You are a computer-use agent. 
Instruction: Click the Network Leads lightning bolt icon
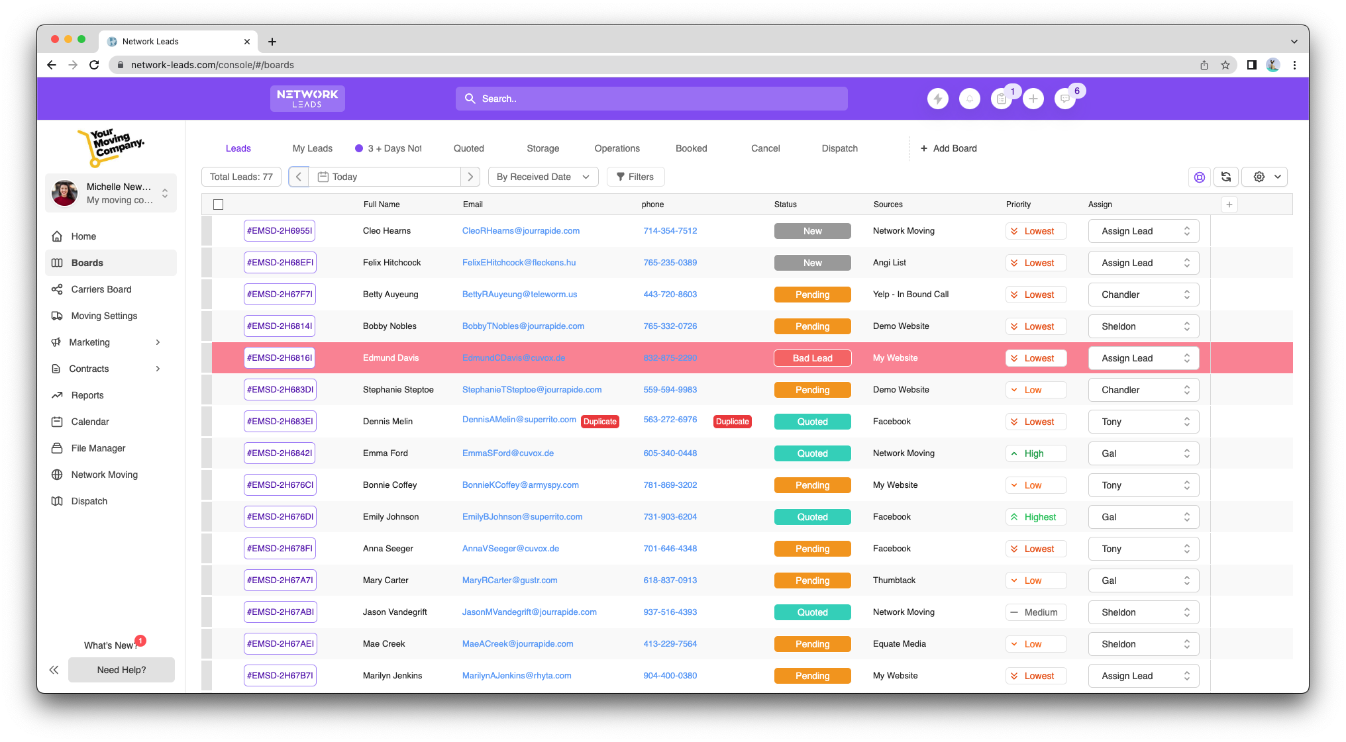coord(937,99)
